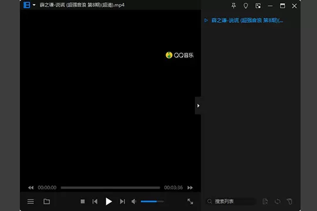
Task: Change the loop mode with the repeat icon
Action: coord(278,202)
